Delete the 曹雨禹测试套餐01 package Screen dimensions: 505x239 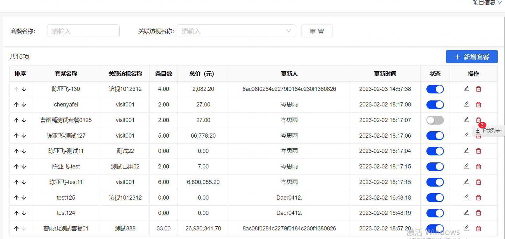pyautogui.click(x=479, y=229)
